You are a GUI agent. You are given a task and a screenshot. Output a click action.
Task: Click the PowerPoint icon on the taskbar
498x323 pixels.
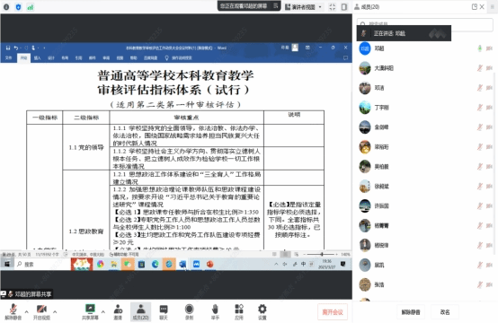210,264
